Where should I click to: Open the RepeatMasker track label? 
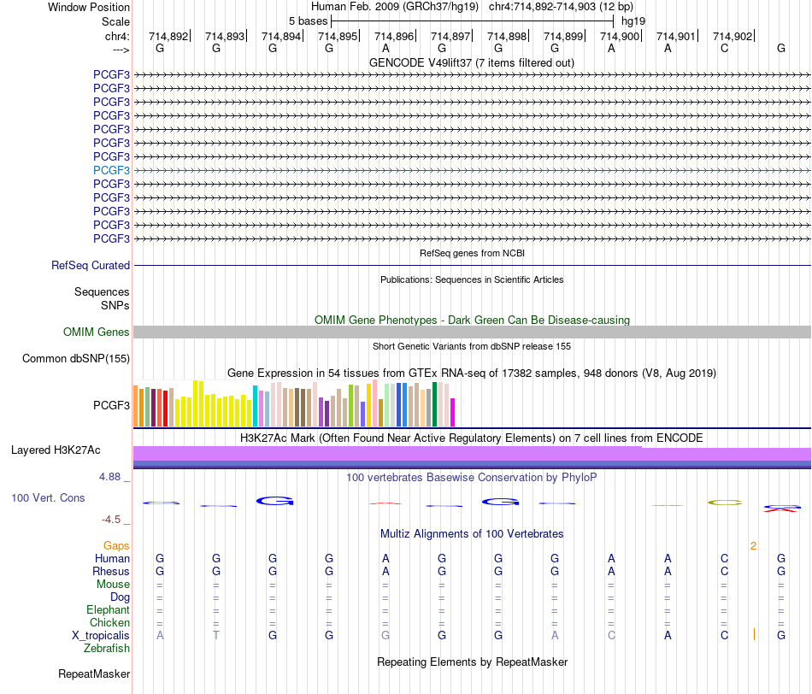[x=94, y=673]
